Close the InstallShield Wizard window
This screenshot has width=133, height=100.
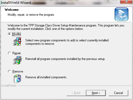[126, 2]
